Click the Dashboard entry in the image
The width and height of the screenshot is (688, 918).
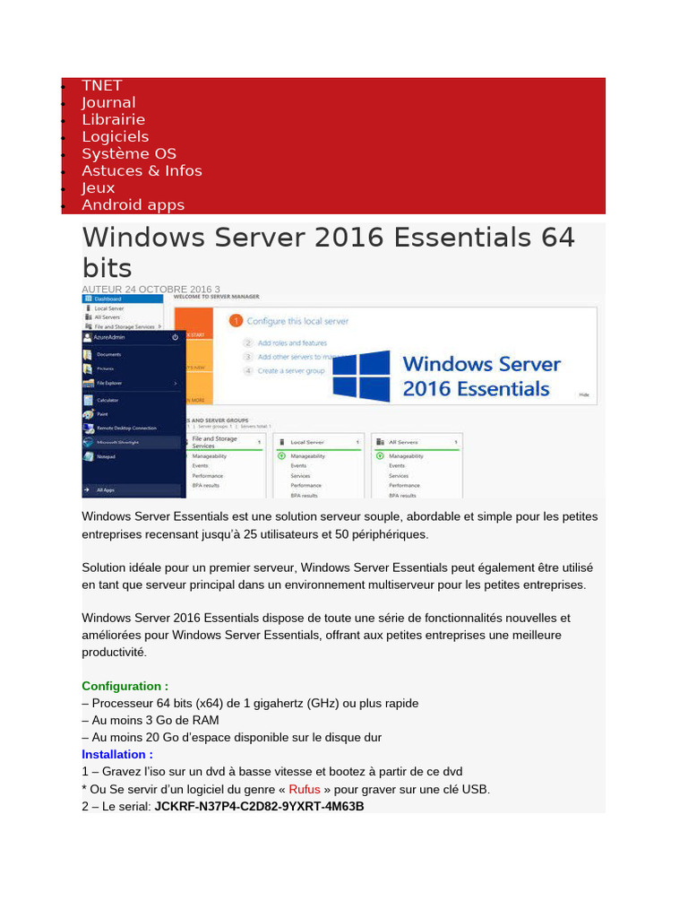(122, 299)
